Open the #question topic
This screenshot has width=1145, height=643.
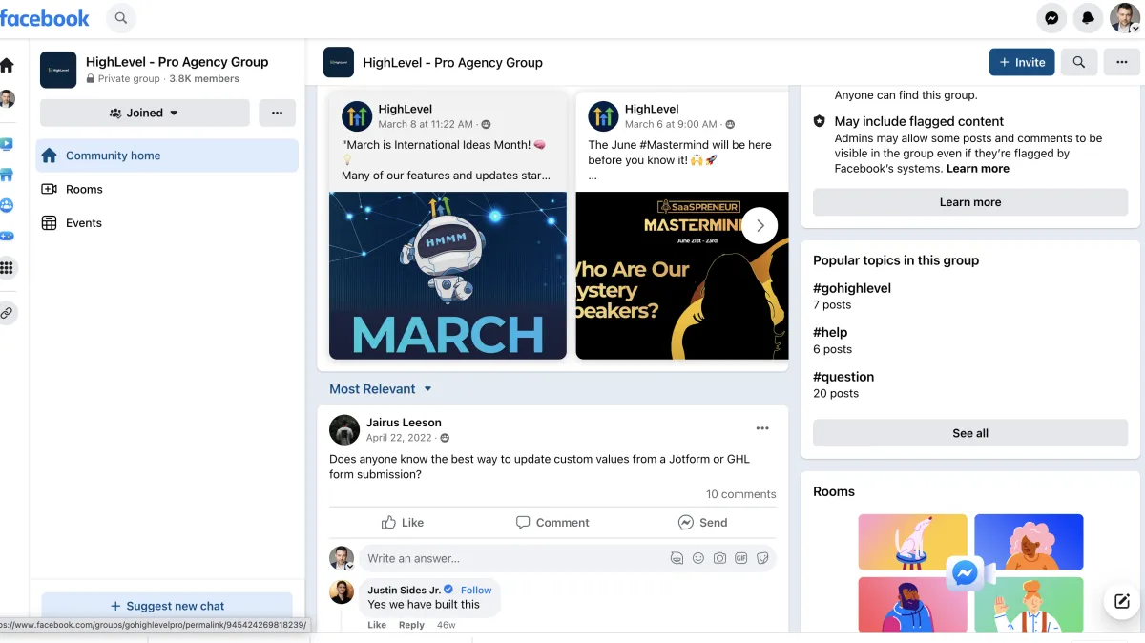pyautogui.click(x=843, y=377)
